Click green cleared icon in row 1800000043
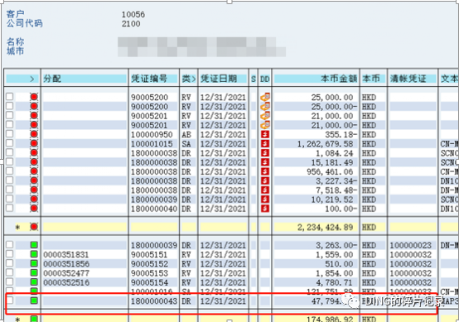 point(34,300)
